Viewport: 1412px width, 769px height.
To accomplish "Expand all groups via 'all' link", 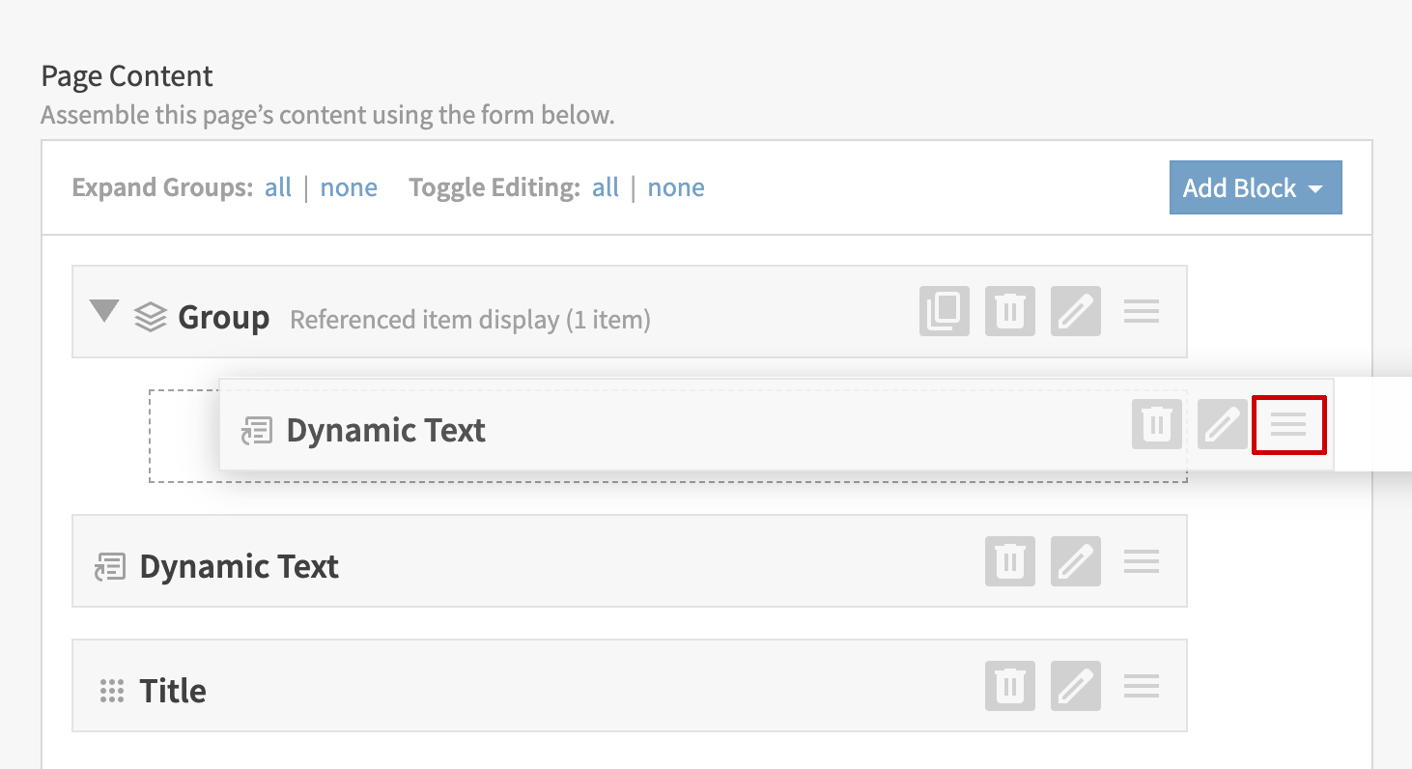I will click(278, 187).
